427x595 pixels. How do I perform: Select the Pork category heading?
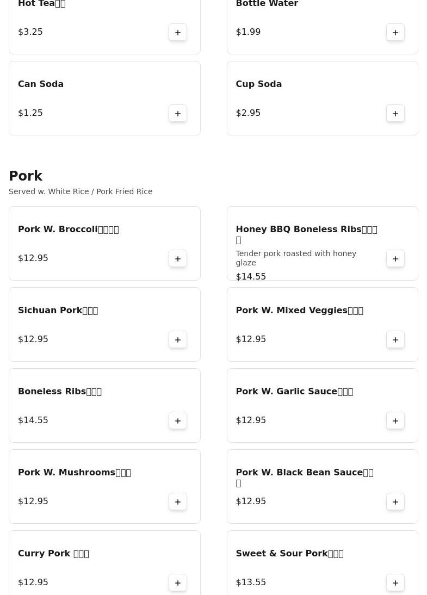pos(26,176)
